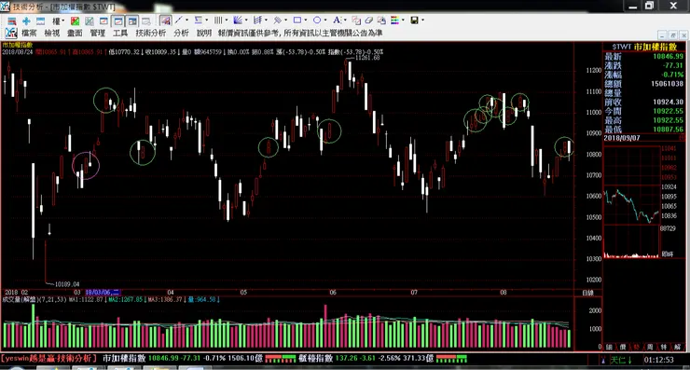Select the ellipse drawing tool
This screenshot has height=370, width=690.
tap(317, 21)
